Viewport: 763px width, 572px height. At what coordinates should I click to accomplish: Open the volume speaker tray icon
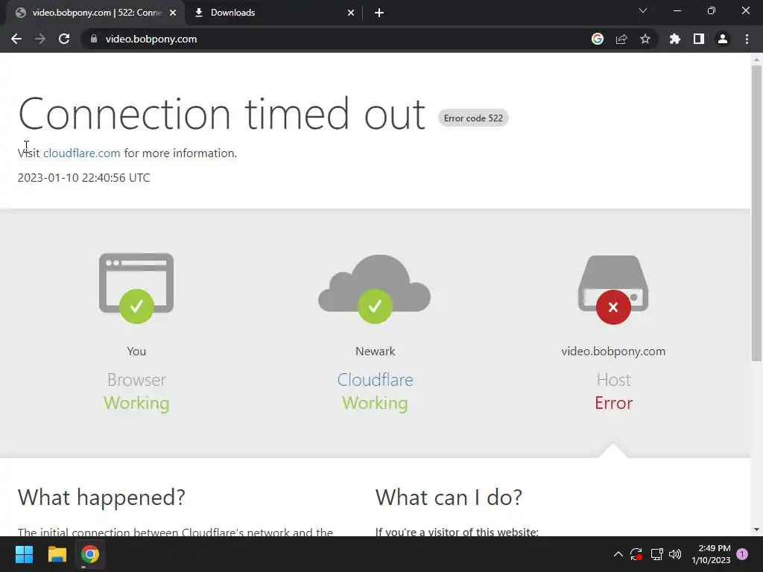tap(675, 554)
